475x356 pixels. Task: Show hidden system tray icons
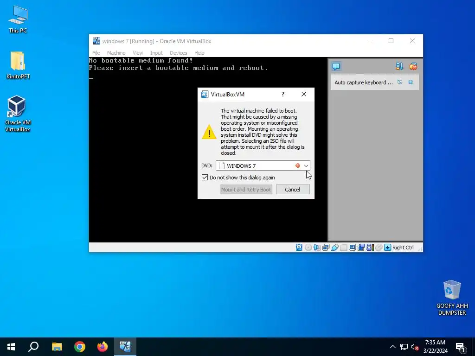pos(392,347)
